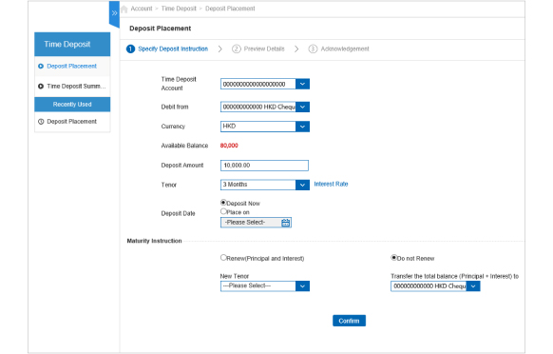Collapse the sidebar with double-arrow icon
Image resolution: width=553 pixels, height=354 pixels.
[x=114, y=13]
